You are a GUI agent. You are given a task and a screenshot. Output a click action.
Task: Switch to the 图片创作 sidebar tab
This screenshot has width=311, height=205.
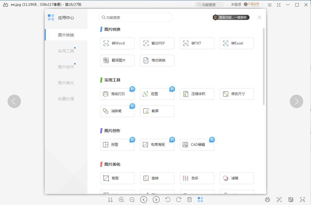click(66, 67)
